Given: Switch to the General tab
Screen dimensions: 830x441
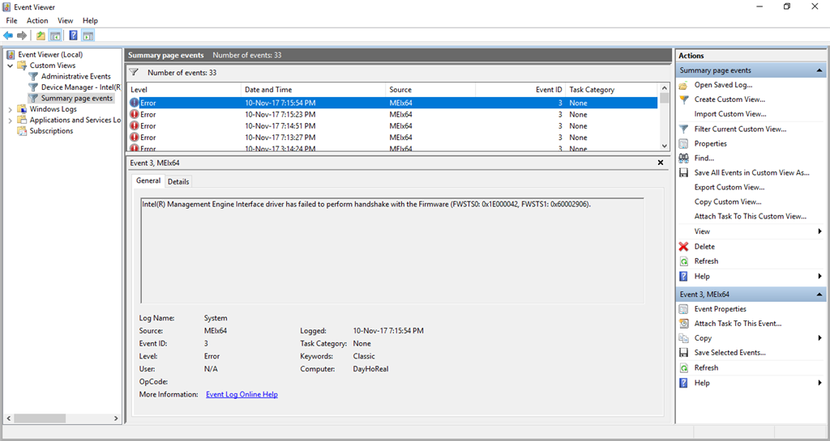Looking at the screenshot, I should (148, 180).
